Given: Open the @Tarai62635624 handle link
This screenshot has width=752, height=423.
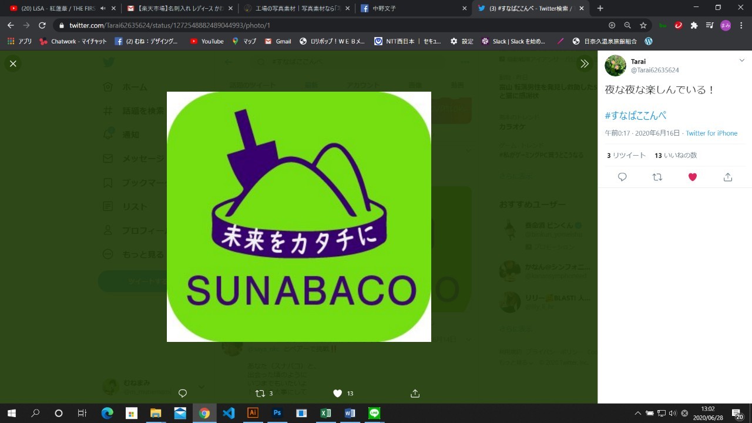Looking at the screenshot, I should [654, 70].
